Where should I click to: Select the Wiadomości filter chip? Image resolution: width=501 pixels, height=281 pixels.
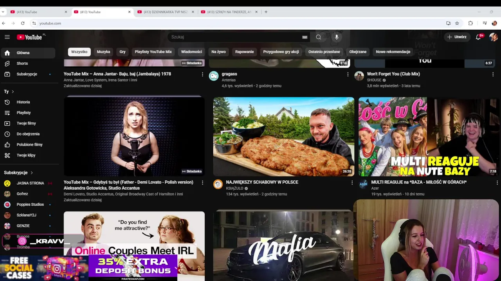tap(191, 52)
